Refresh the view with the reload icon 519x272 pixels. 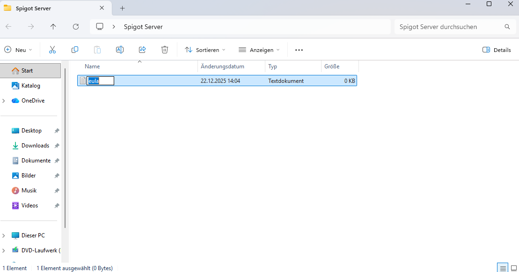coord(75,27)
